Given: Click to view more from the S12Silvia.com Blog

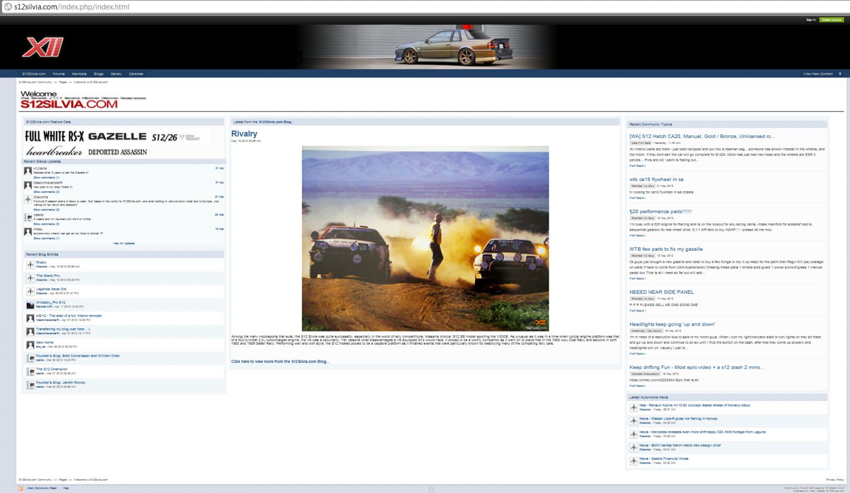Looking at the screenshot, I should pyautogui.click(x=280, y=361).
